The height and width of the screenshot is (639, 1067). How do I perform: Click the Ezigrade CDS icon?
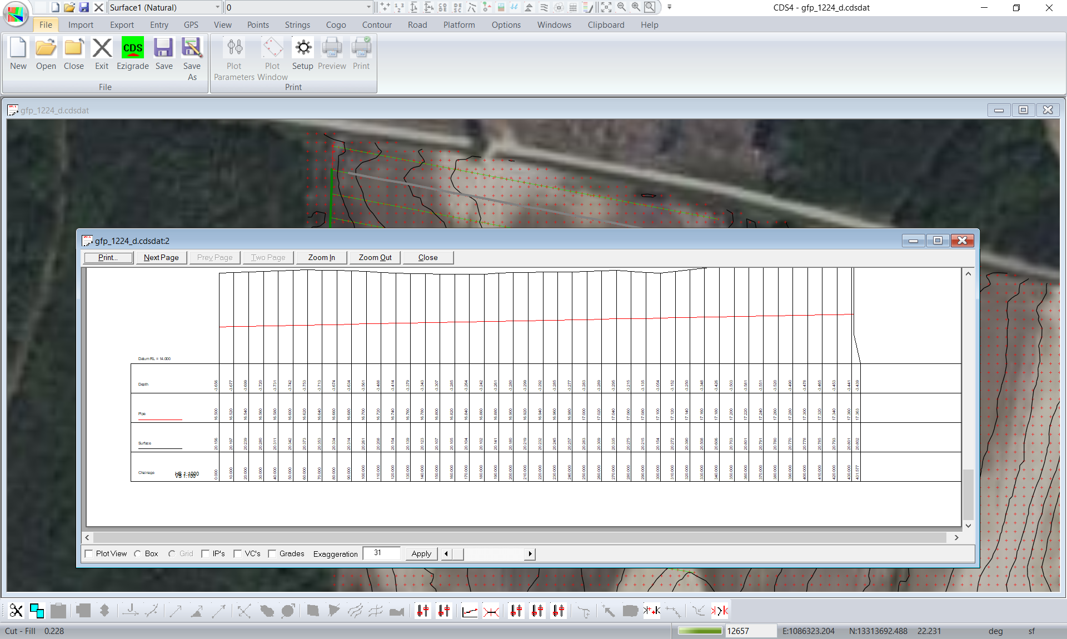132,48
